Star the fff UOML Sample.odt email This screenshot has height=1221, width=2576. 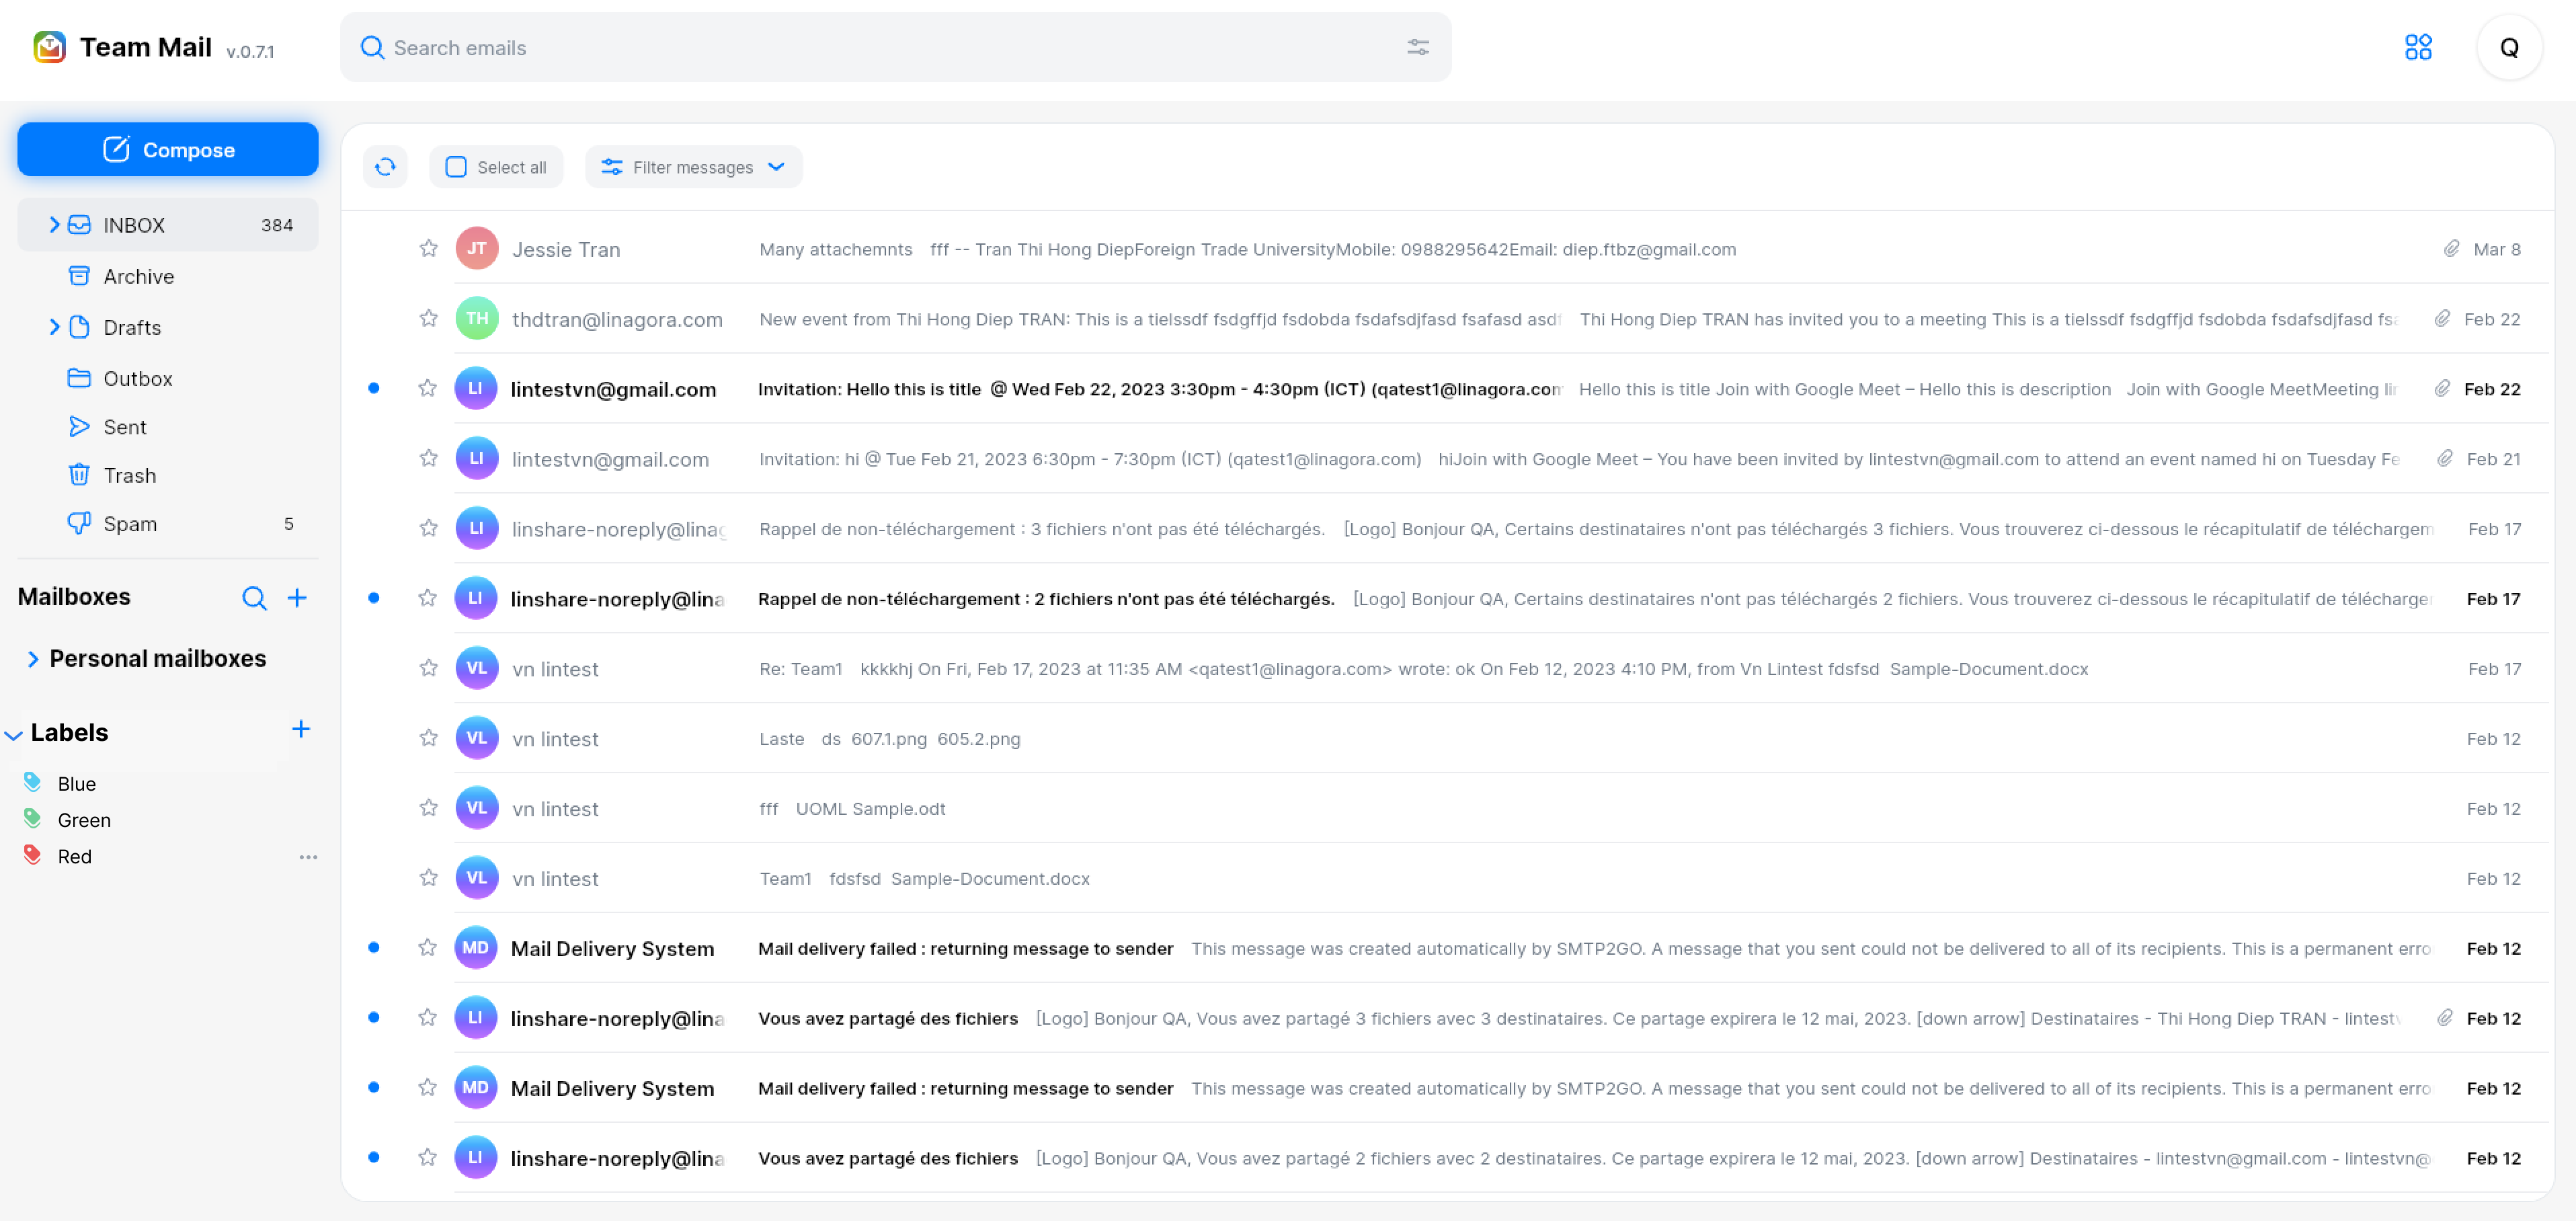[429, 808]
